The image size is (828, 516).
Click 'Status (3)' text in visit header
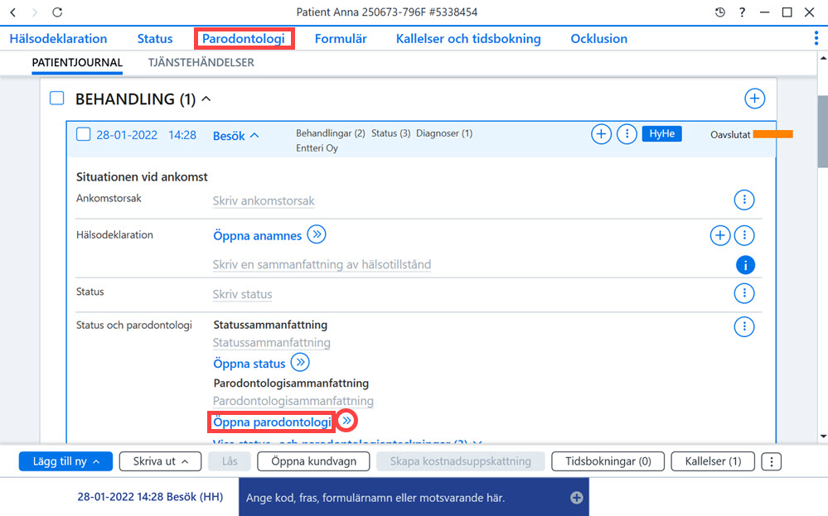(390, 133)
